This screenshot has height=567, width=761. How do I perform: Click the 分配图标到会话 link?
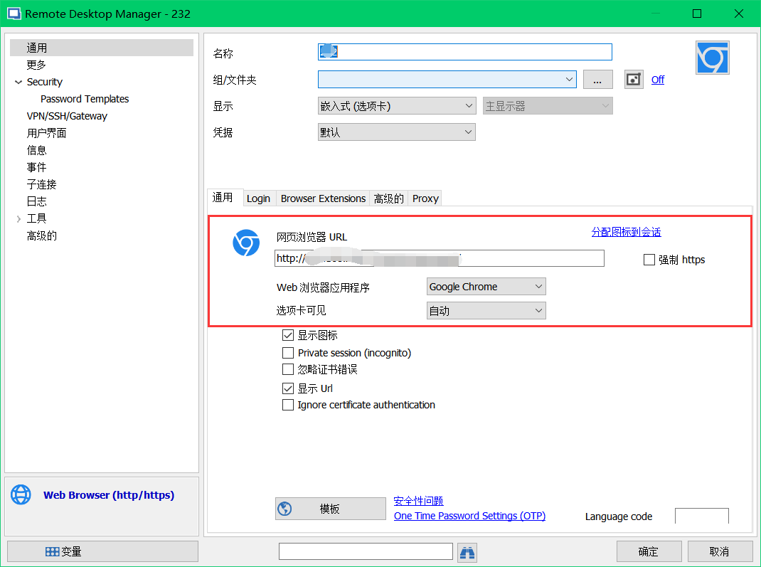(626, 232)
